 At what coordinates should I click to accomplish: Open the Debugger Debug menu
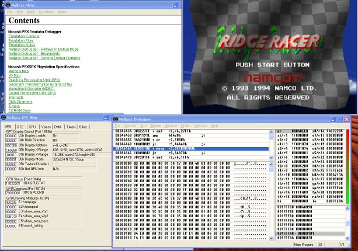click(156, 125)
